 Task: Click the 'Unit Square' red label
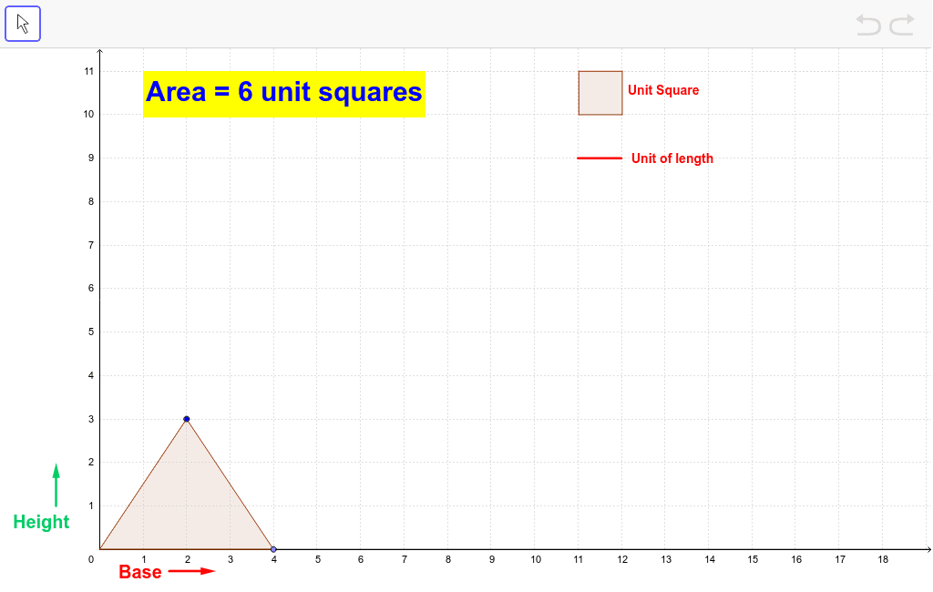click(663, 90)
